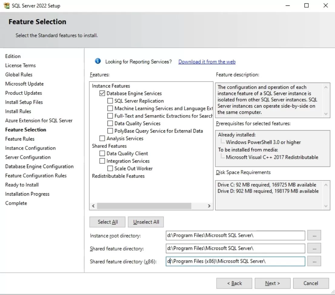Enable Data Quality Services checkbox
Viewport: 335px width, 295px height.
[110, 124]
